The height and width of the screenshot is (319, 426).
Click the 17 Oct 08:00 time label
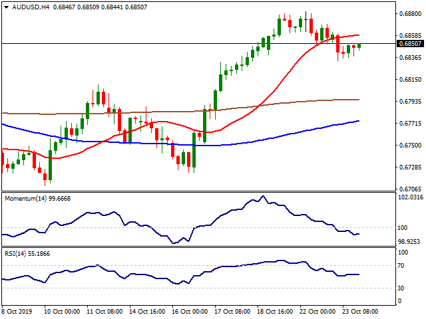point(232,312)
